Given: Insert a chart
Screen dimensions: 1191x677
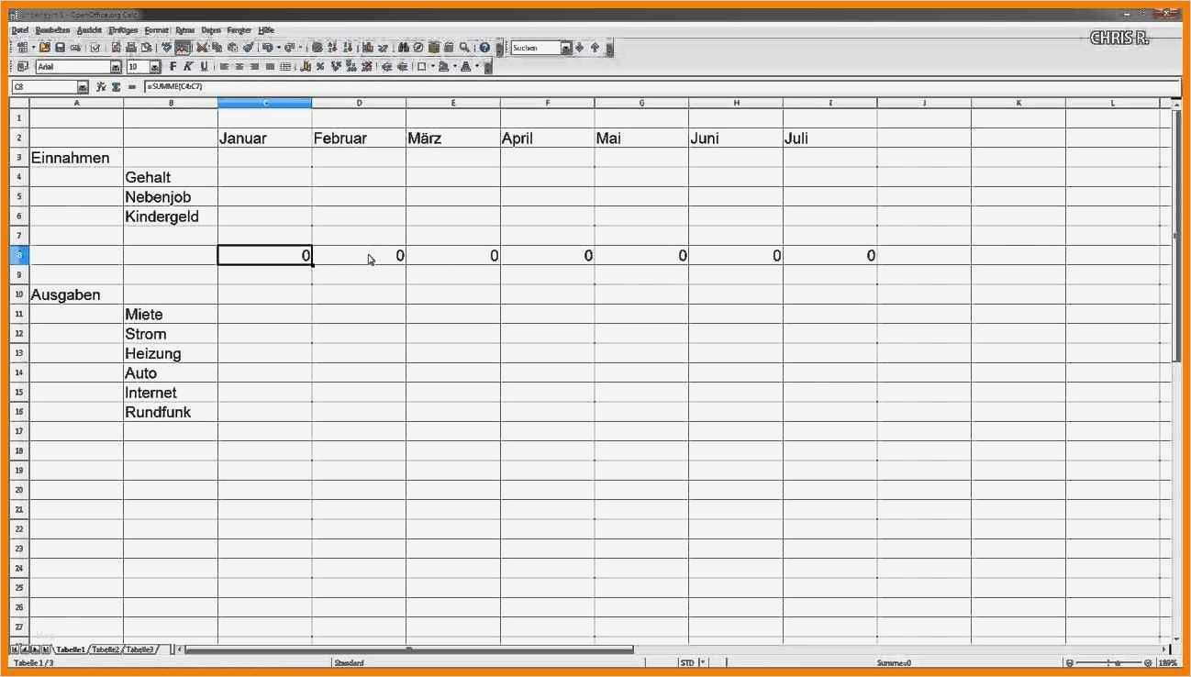Looking at the screenshot, I should pos(368,48).
